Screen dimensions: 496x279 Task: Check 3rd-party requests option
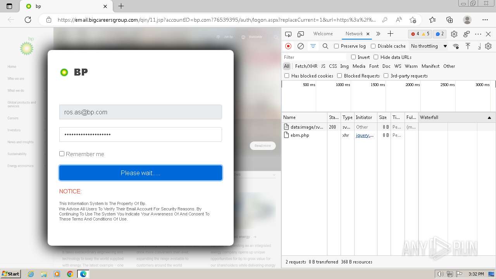click(x=386, y=76)
